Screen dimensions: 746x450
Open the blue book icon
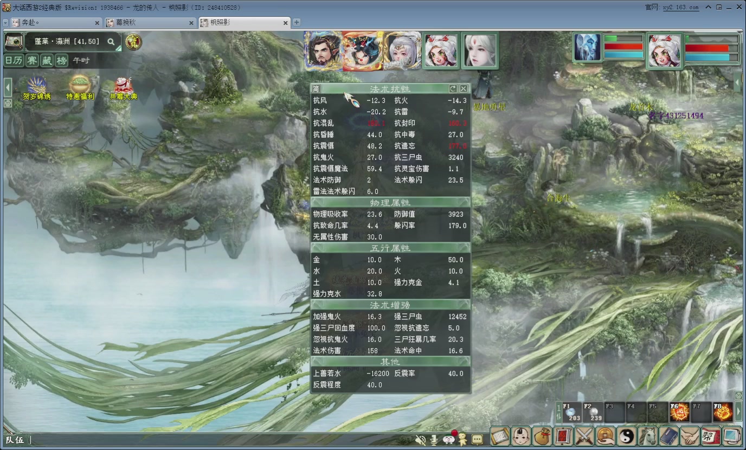coord(669,436)
